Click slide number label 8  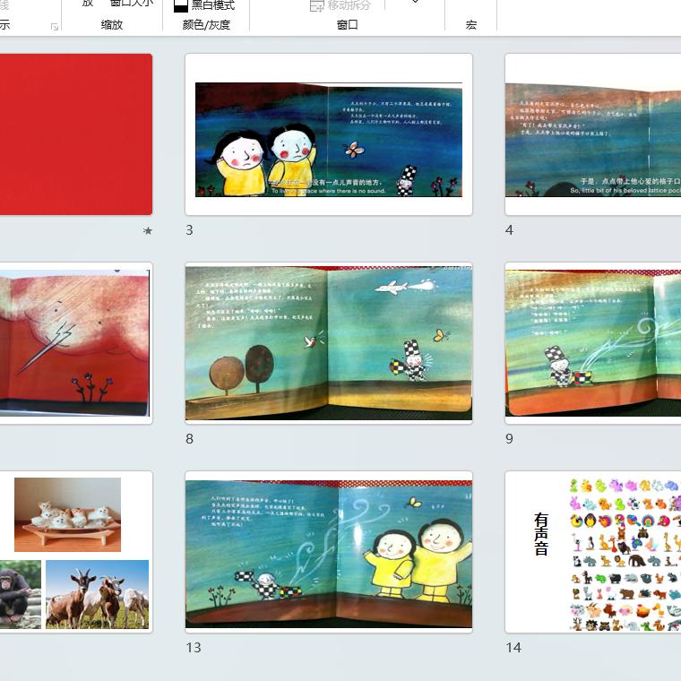(x=189, y=439)
